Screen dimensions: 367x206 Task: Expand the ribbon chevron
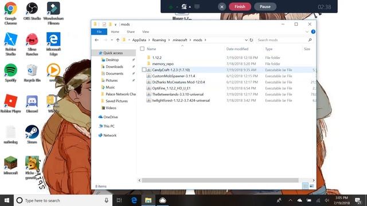307,31
